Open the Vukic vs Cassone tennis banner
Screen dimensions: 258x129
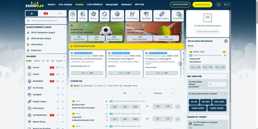point(153,33)
